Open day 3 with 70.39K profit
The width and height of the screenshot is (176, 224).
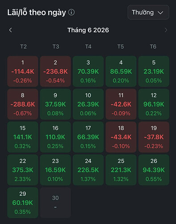[88, 71]
